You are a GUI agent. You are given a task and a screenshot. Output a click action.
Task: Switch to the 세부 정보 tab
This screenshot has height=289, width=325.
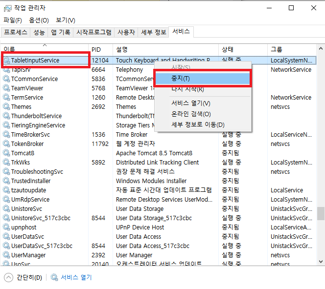[x=154, y=32]
